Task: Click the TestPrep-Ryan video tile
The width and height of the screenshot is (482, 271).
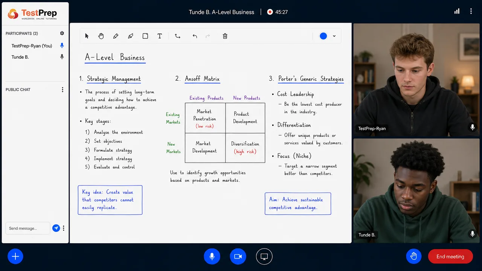Action: click(x=416, y=80)
